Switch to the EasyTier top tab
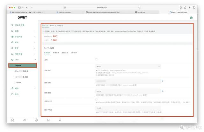The width and height of the screenshot is (204, 132). (45, 25)
